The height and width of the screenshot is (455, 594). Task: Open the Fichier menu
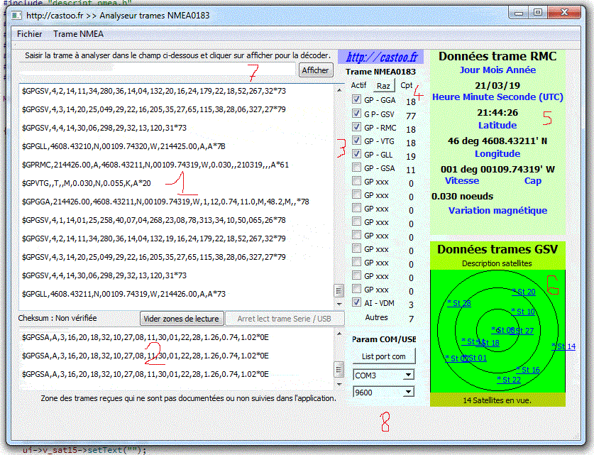pyautogui.click(x=29, y=34)
